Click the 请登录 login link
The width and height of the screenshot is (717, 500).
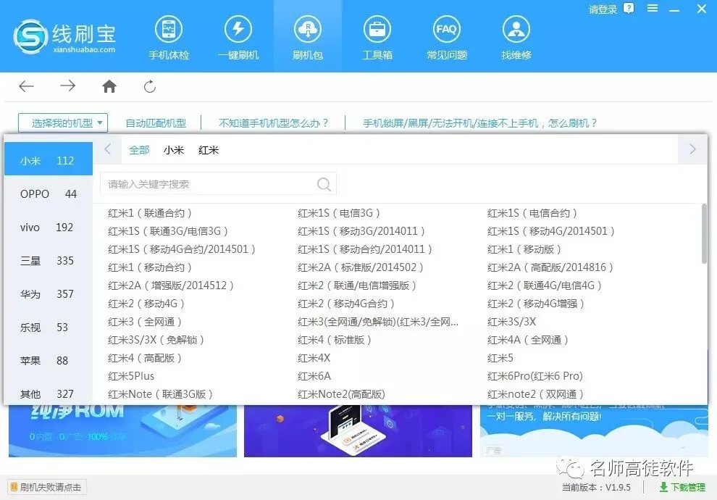(603, 9)
